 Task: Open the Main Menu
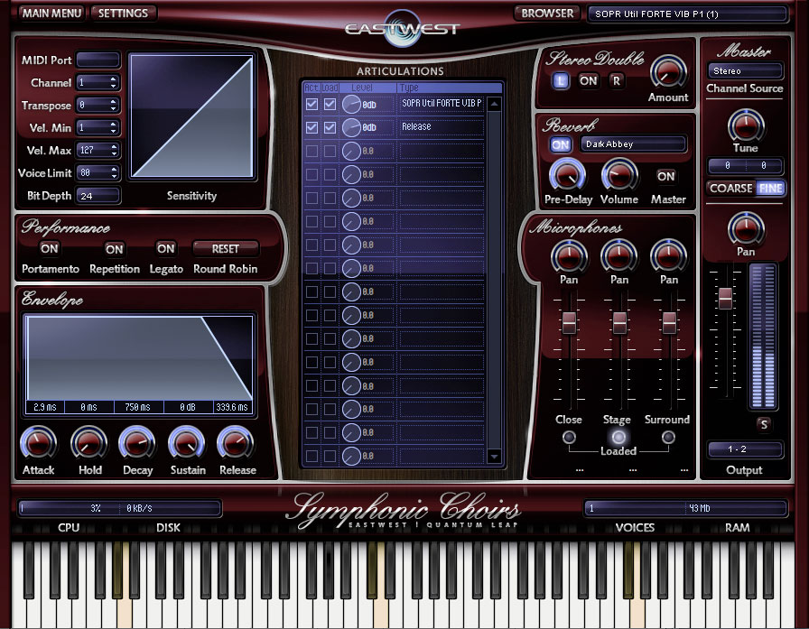(x=51, y=14)
